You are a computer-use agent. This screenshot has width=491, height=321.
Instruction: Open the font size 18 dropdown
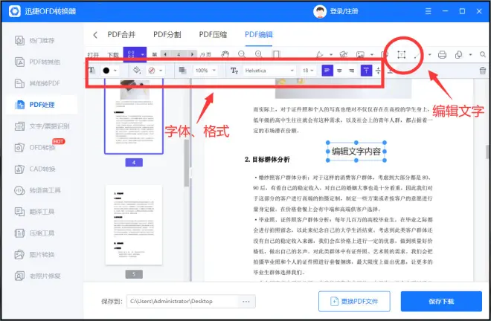pyautogui.click(x=308, y=71)
